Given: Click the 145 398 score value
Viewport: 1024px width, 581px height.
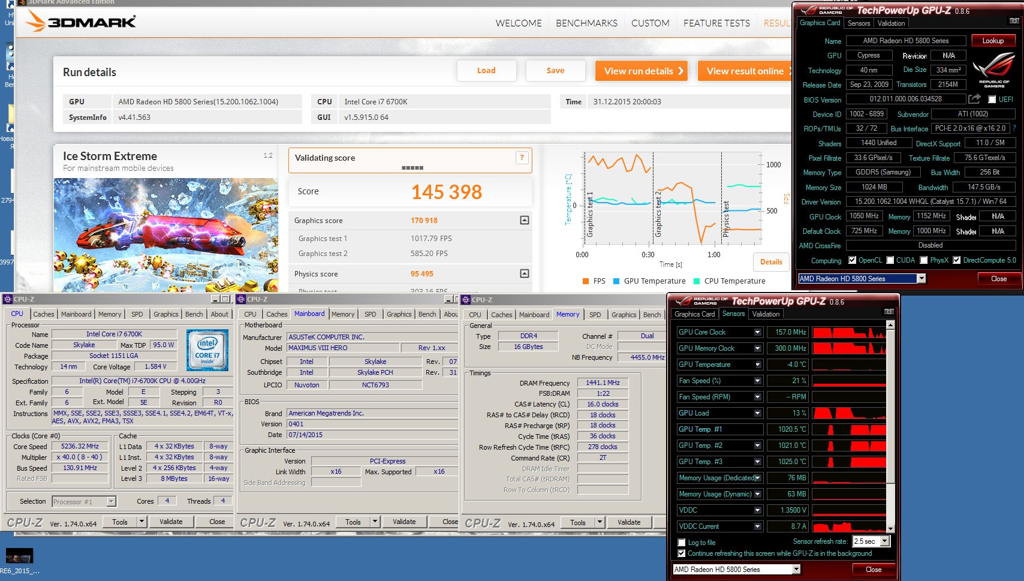Looking at the screenshot, I should (x=447, y=192).
